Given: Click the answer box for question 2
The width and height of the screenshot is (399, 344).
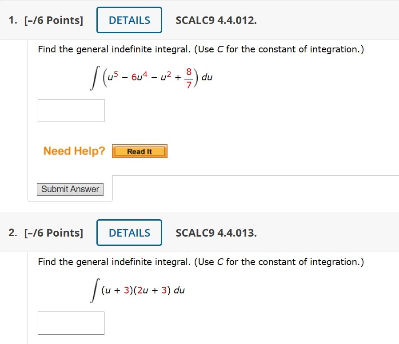Looking at the screenshot, I should pos(71,323).
